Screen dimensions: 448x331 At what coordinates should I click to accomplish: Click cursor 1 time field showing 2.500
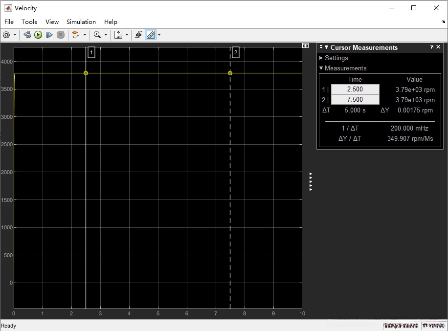coord(355,89)
